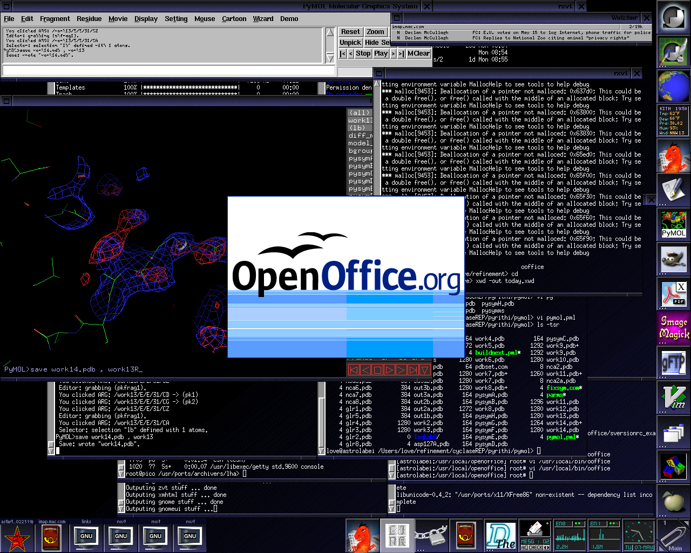Click the OpenOffice.org splash screen
This screenshot has height=553, width=691.
coord(346,277)
